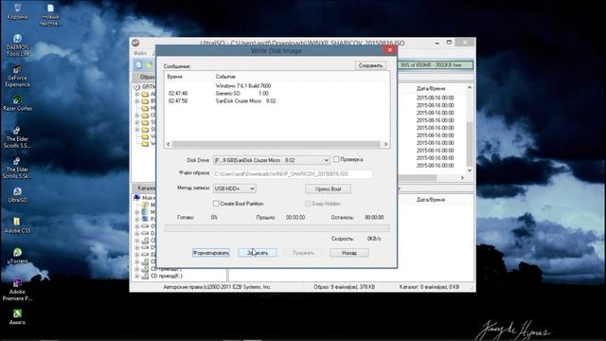Toggle the Deep Hidden checkbox
The height and width of the screenshot is (341, 606).
pyautogui.click(x=308, y=204)
